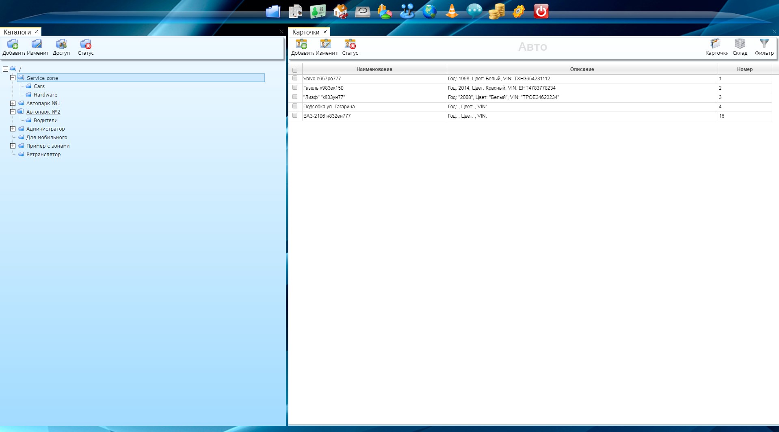Open the Автопарк №2 catalog link
Screen dimensions: 779x432
43,112
